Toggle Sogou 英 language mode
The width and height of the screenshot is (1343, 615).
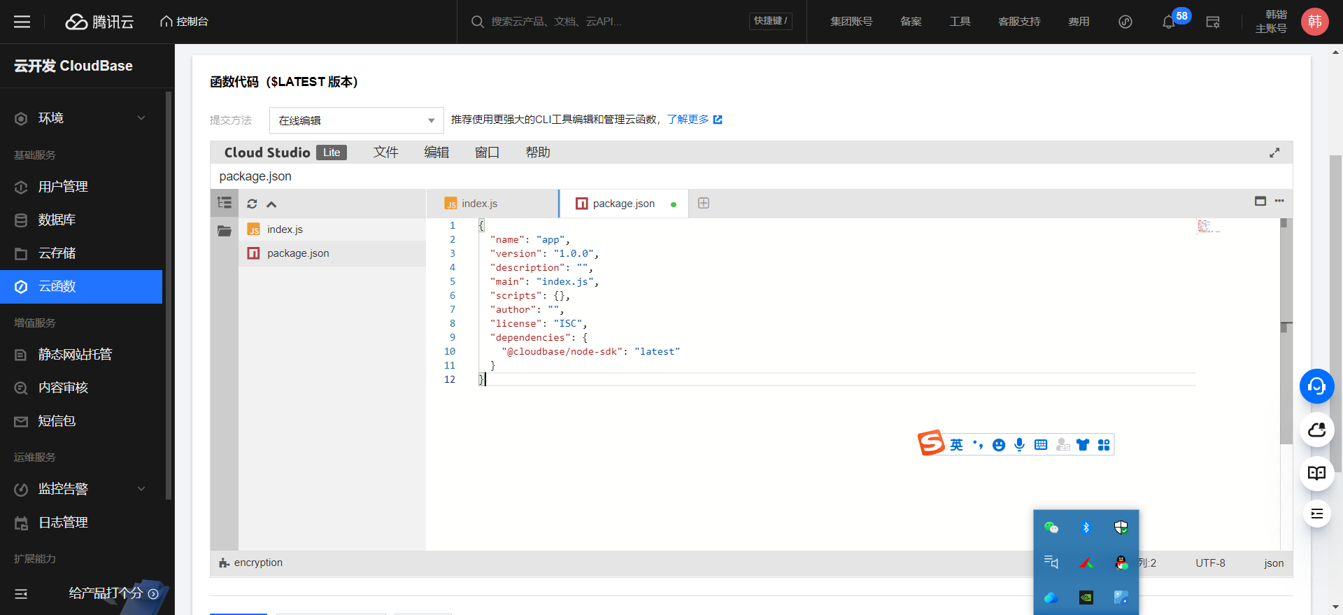click(956, 445)
